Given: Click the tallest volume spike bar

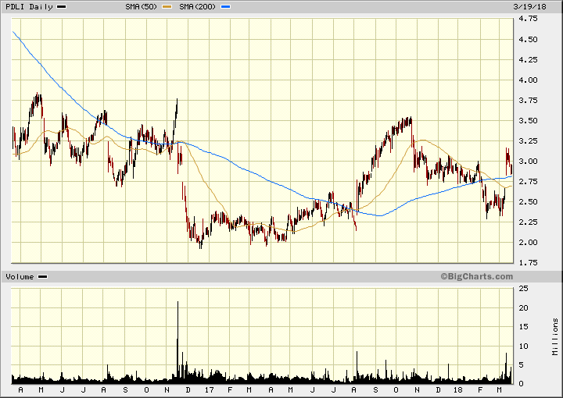Looking at the screenshot, I should [x=178, y=342].
